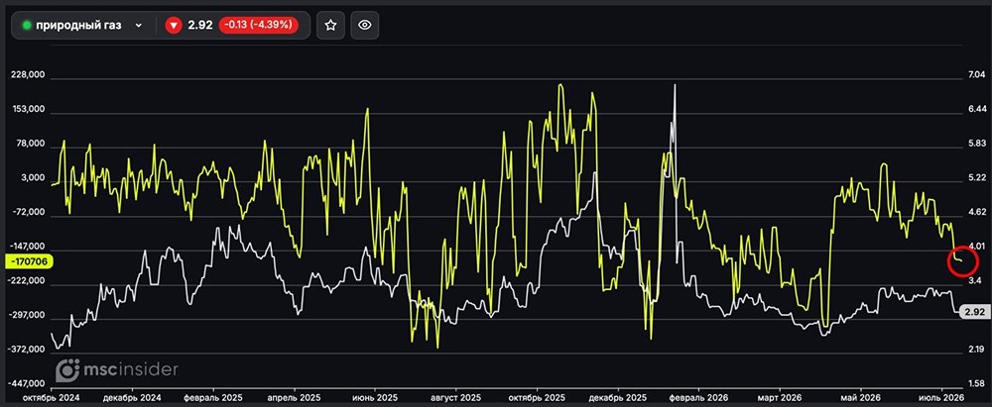Click the red down-arrow price icon
Viewport: 992px width, 407px height.
174,26
